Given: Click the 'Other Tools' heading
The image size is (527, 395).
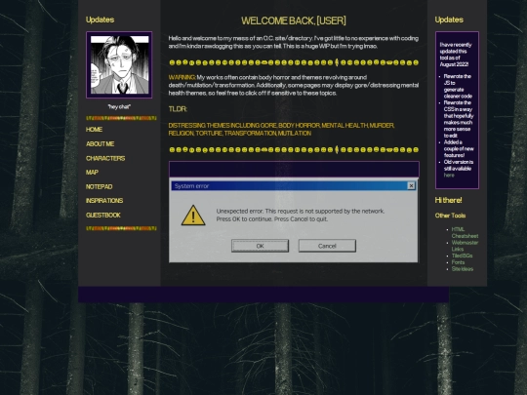Looking at the screenshot, I should 450,216.
